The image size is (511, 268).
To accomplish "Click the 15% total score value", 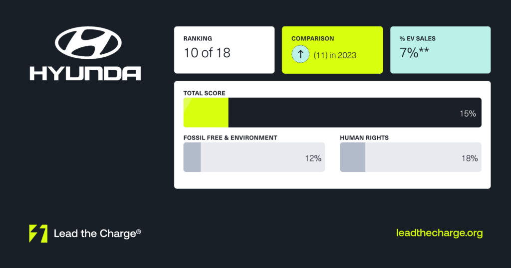I will 468,114.
